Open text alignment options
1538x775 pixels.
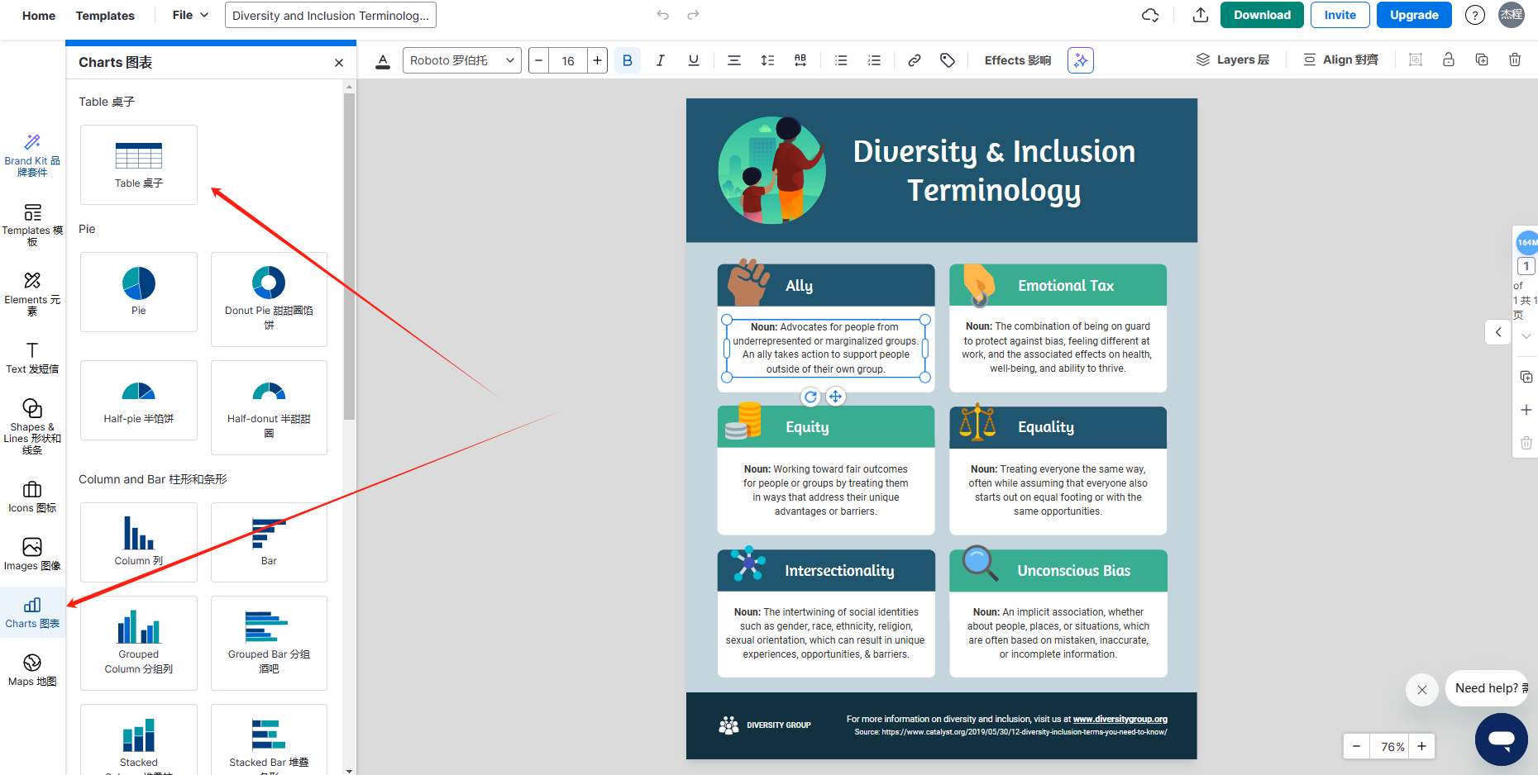[x=734, y=60]
